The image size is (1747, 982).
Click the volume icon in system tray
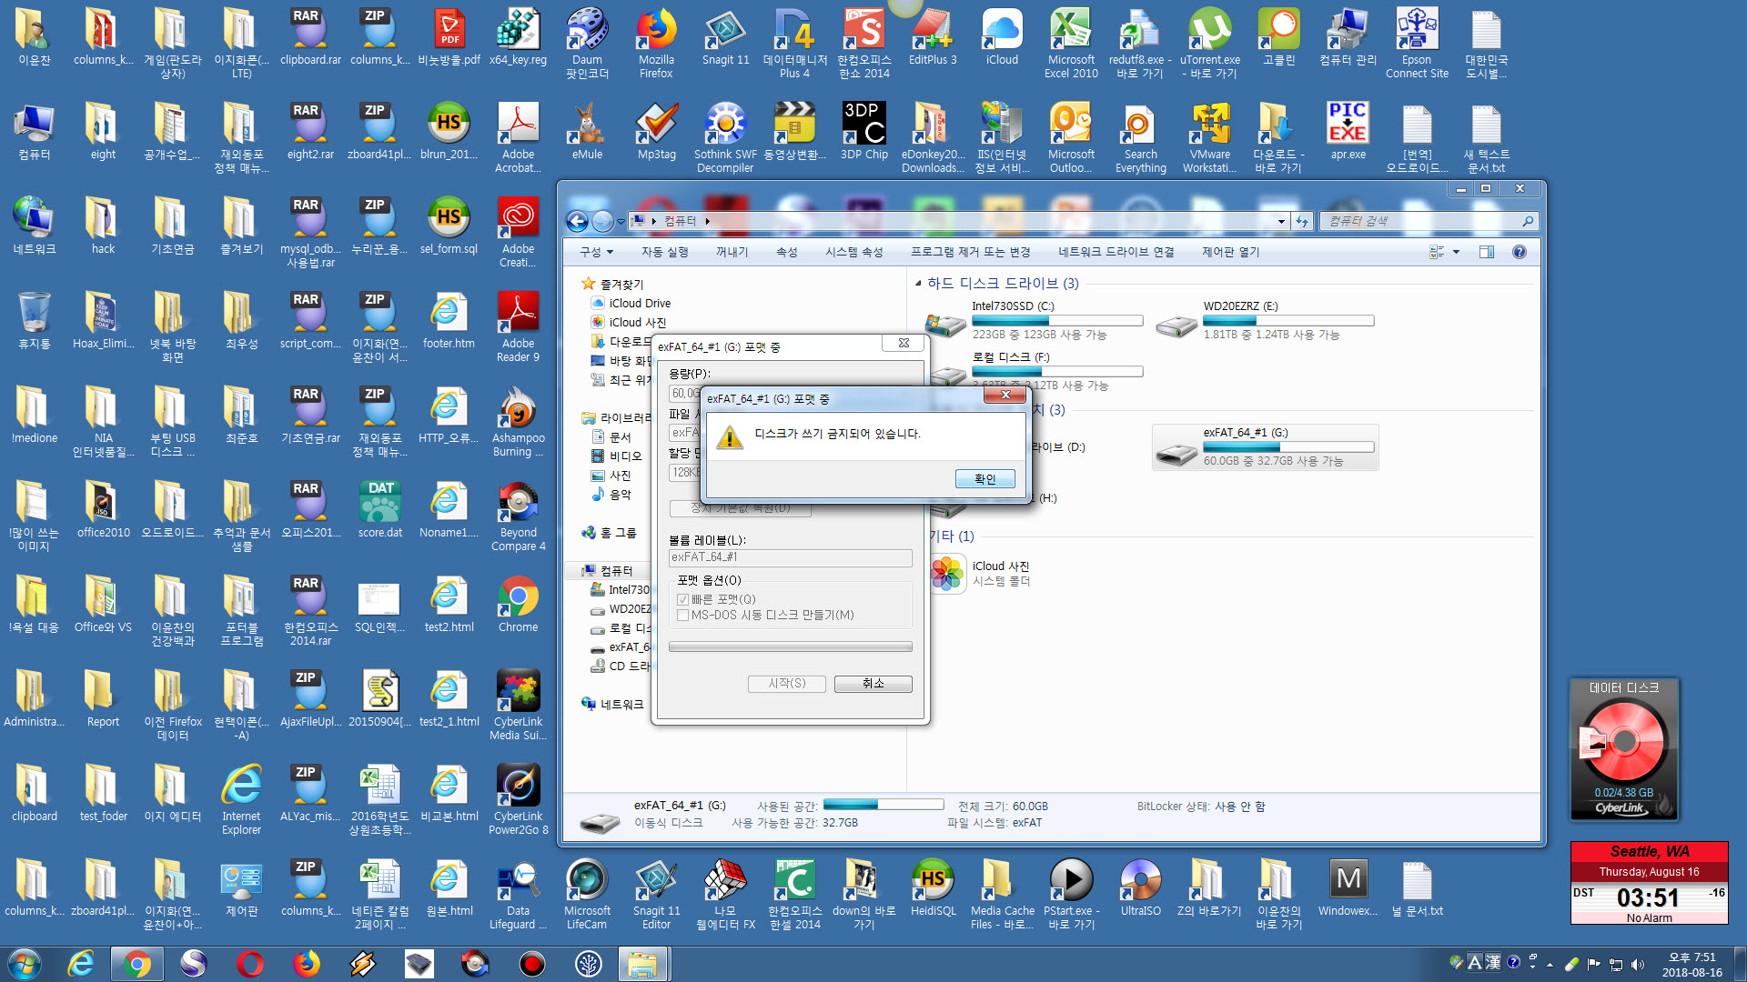[x=1638, y=964]
